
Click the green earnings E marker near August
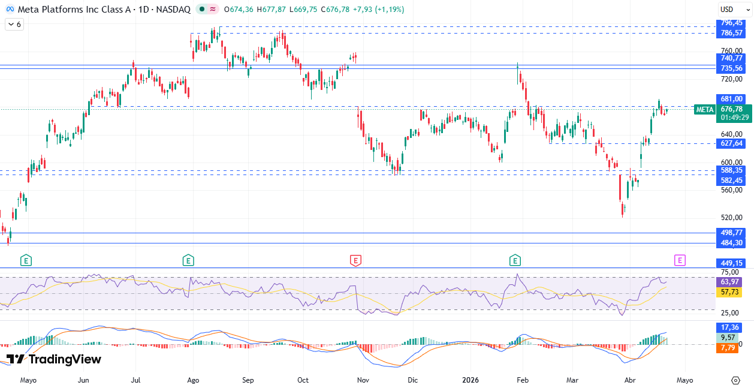coord(188,260)
